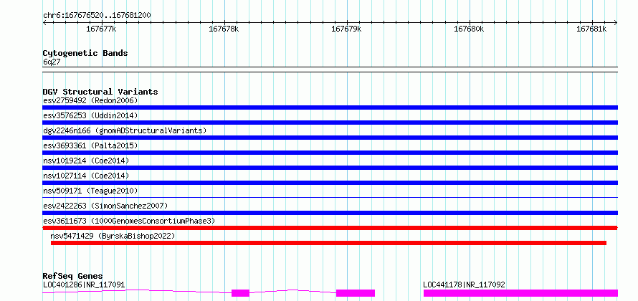Click the 167681k ruler label
The image size is (638, 301).
coord(591,29)
